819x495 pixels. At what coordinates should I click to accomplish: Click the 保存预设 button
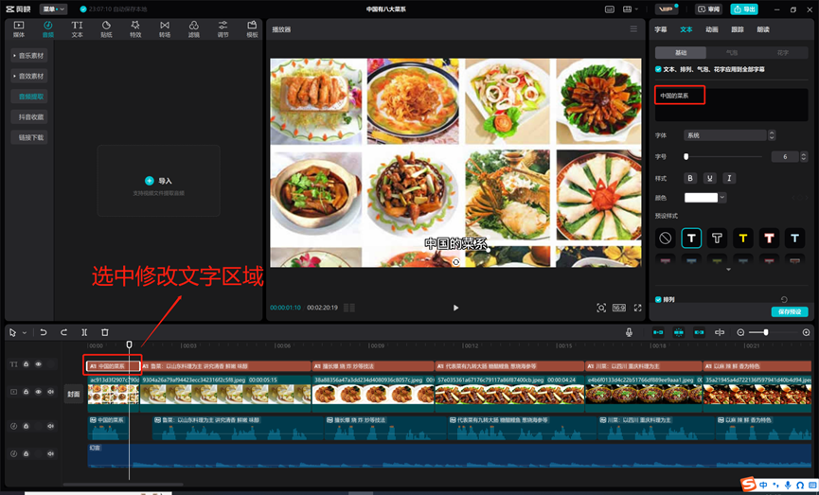click(x=790, y=311)
